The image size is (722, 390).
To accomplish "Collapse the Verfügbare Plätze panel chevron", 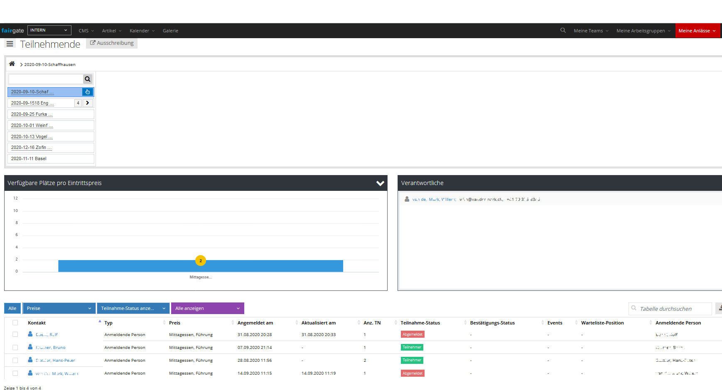I will click(x=380, y=183).
